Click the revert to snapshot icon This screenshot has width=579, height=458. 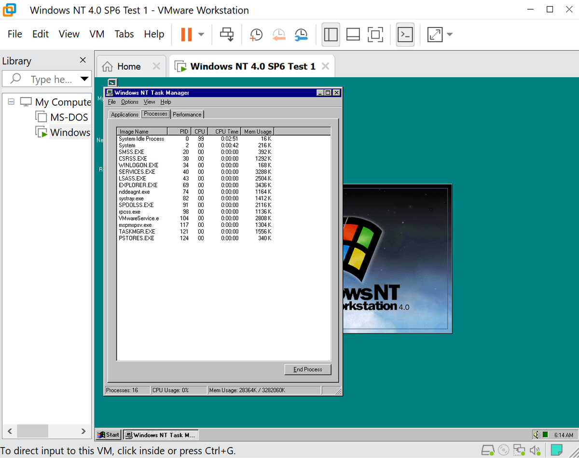(279, 34)
